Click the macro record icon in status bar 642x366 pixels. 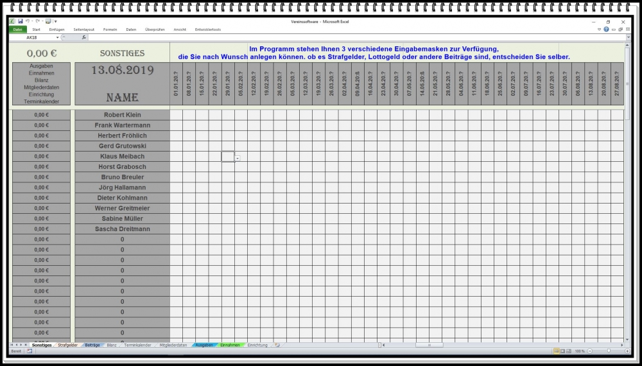tap(30, 351)
